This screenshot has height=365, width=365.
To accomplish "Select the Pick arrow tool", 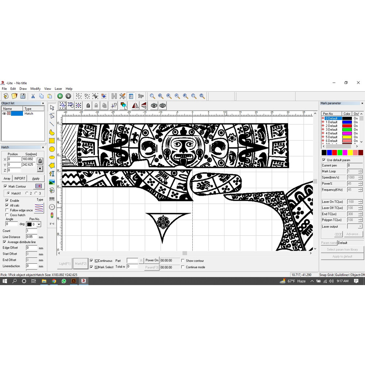I will 52,108.
